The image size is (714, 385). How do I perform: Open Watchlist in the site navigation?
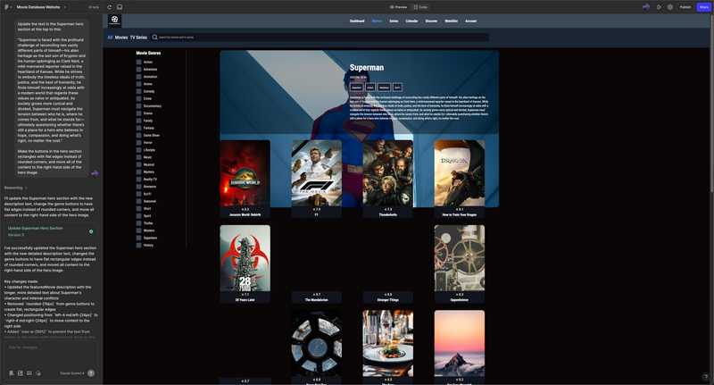click(452, 21)
